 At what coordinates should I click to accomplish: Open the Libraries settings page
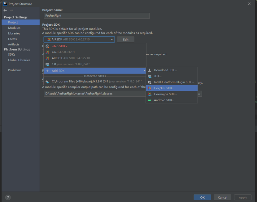coord(21,33)
